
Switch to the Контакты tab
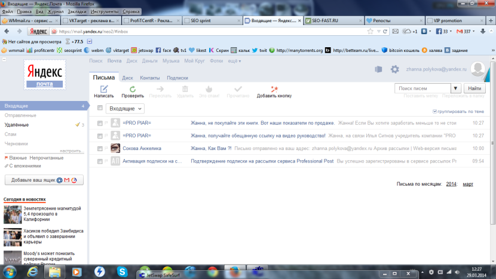pyautogui.click(x=149, y=78)
